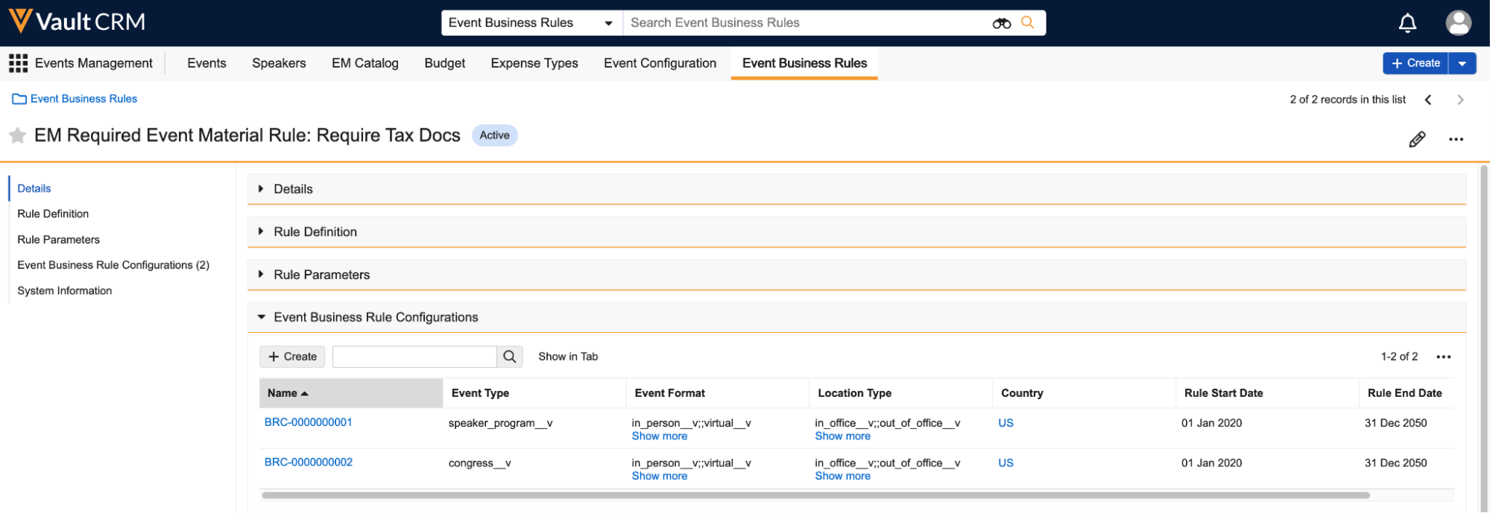The height and width of the screenshot is (513, 1490).
Task: Open record BRC-0000000001 link
Action: 308,422
